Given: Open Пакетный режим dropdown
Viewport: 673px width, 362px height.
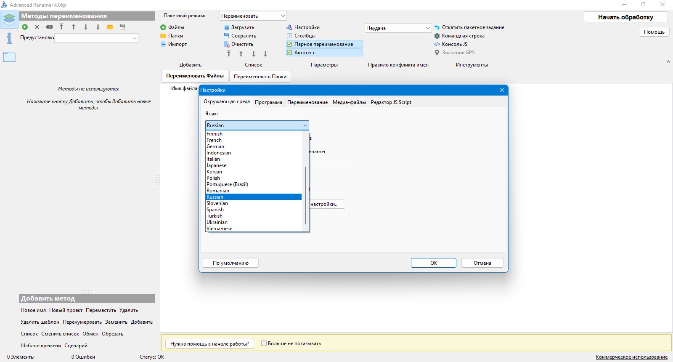Looking at the screenshot, I should coord(253,16).
